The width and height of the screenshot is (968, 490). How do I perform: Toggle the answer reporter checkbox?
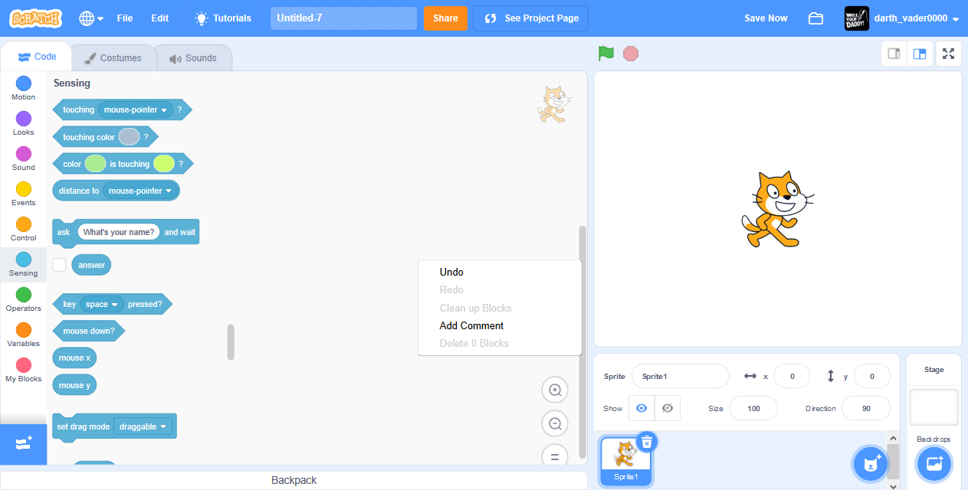[59, 265]
